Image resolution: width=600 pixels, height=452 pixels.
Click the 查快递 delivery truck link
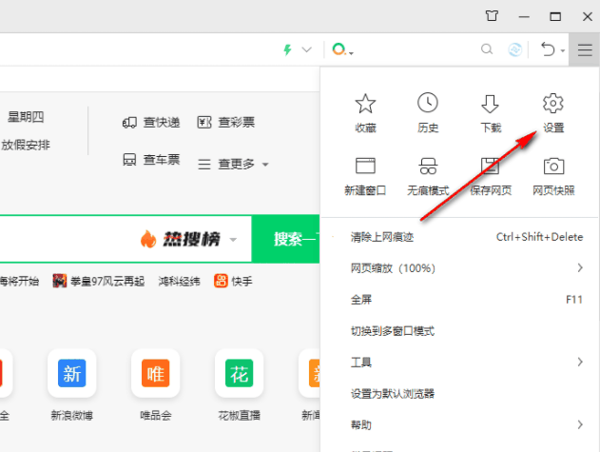[151, 122]
